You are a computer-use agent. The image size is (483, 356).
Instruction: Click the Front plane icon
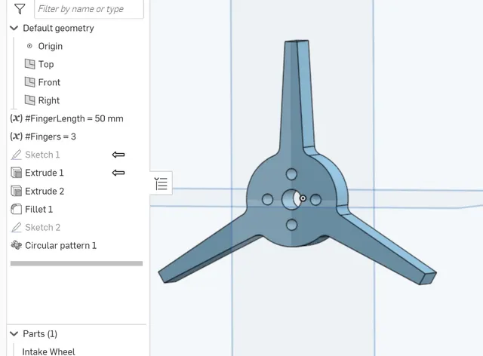(x=30, y=82)
